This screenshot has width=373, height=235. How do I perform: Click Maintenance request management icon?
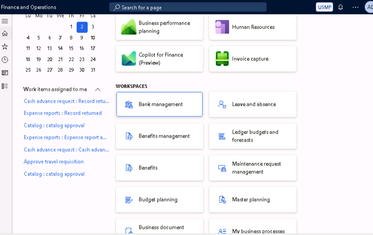click(222, 168)
